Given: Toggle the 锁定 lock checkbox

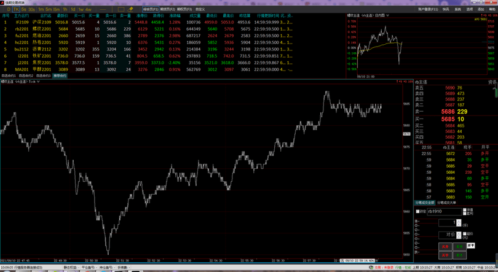Looking at the screenshot, I should tap(417, 211).
